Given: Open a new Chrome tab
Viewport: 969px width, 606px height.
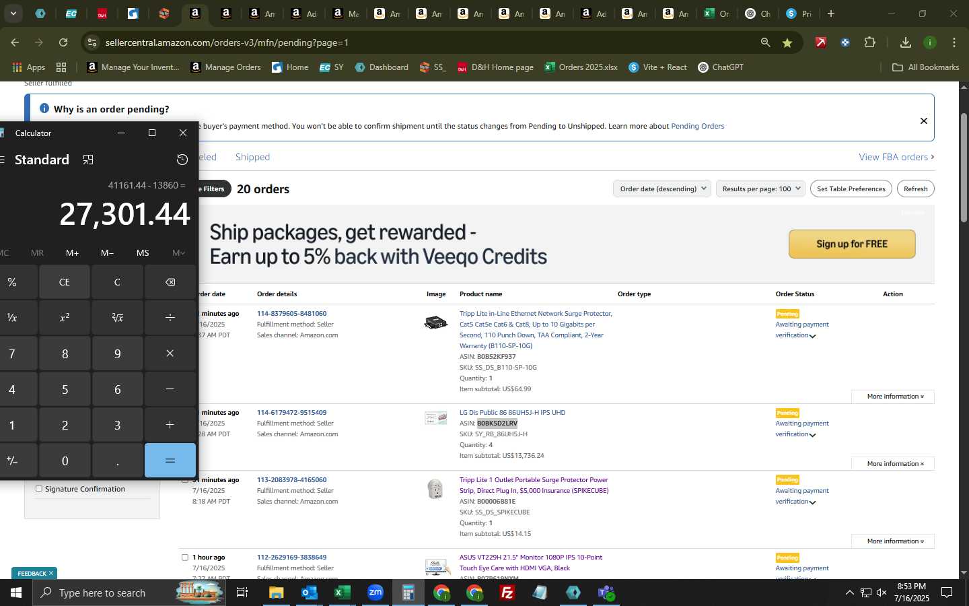Looking at the screenshot, I should [x=831, y=13].
